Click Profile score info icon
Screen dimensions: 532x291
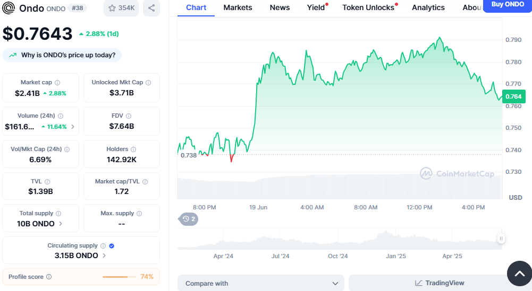pyautogui.click(x=49, y=277)
